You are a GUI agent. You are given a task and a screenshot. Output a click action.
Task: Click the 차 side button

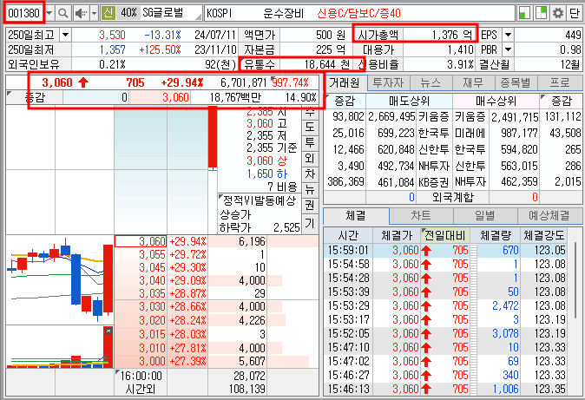click(310, 174)
